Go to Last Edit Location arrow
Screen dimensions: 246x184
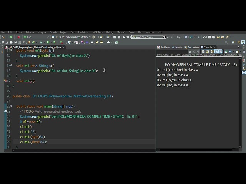[97, 42]
